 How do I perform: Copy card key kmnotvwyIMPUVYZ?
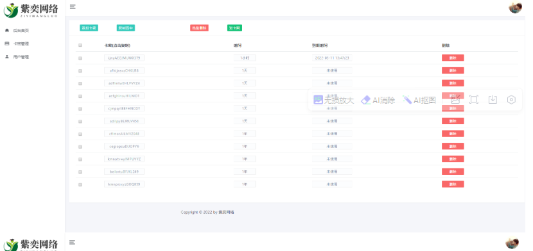124,159
